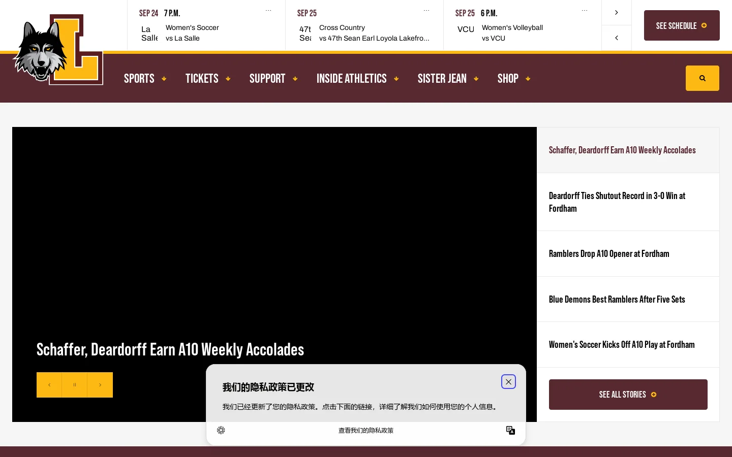Open the three-dot menu on the Cross Country event
732x457 pixels.
point(426,10)
